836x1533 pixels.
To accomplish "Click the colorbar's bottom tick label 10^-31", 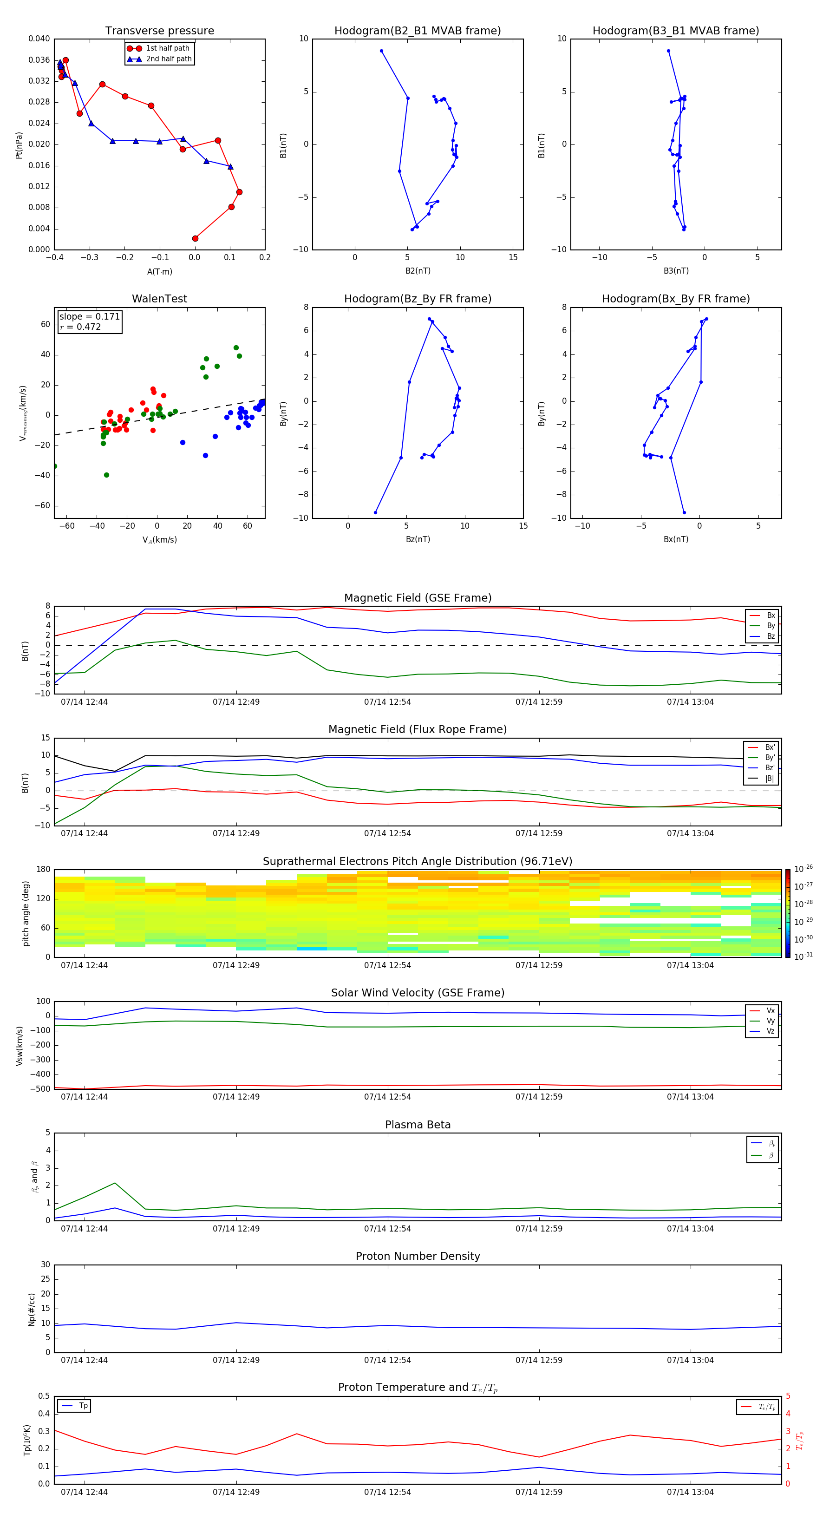I will pyautogui.click(x=803, y=956).
